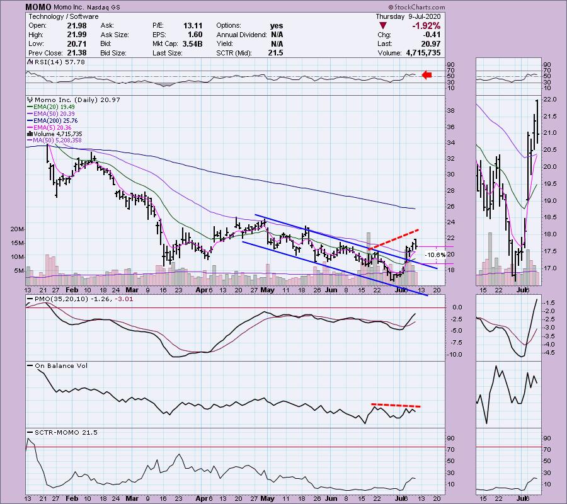Click the Chg value -0.41
Image resolution: width=567 pixels, height=504 pixels.
click(x=432, y=35)
